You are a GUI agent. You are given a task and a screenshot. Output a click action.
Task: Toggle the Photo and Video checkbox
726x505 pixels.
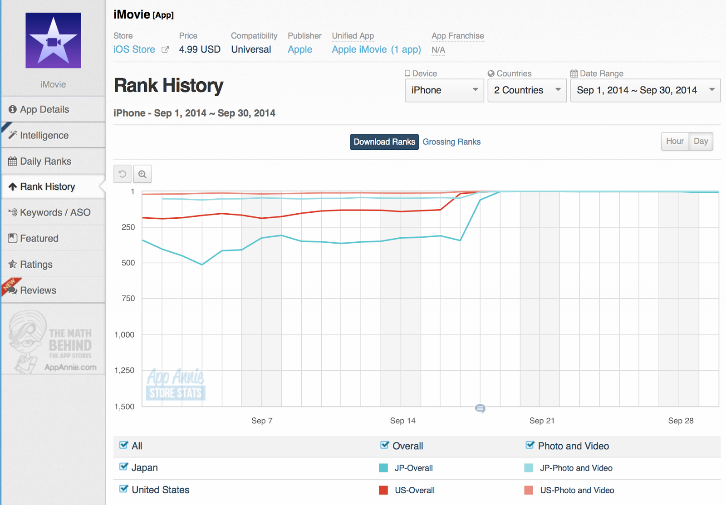pyautogui.click(x=530, y=445)
